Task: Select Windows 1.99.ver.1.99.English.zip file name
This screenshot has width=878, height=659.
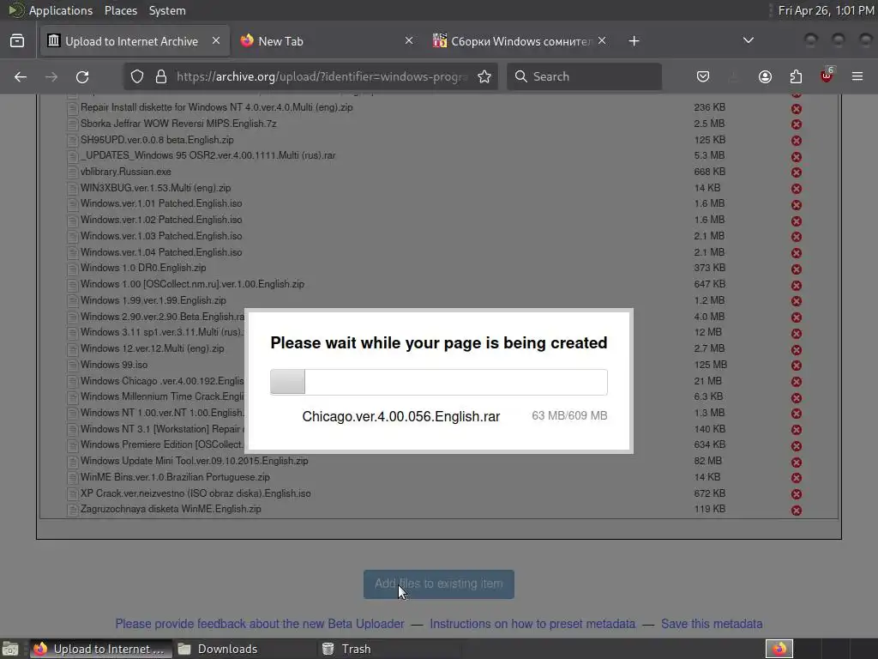Action: click(x=153, y=300)
